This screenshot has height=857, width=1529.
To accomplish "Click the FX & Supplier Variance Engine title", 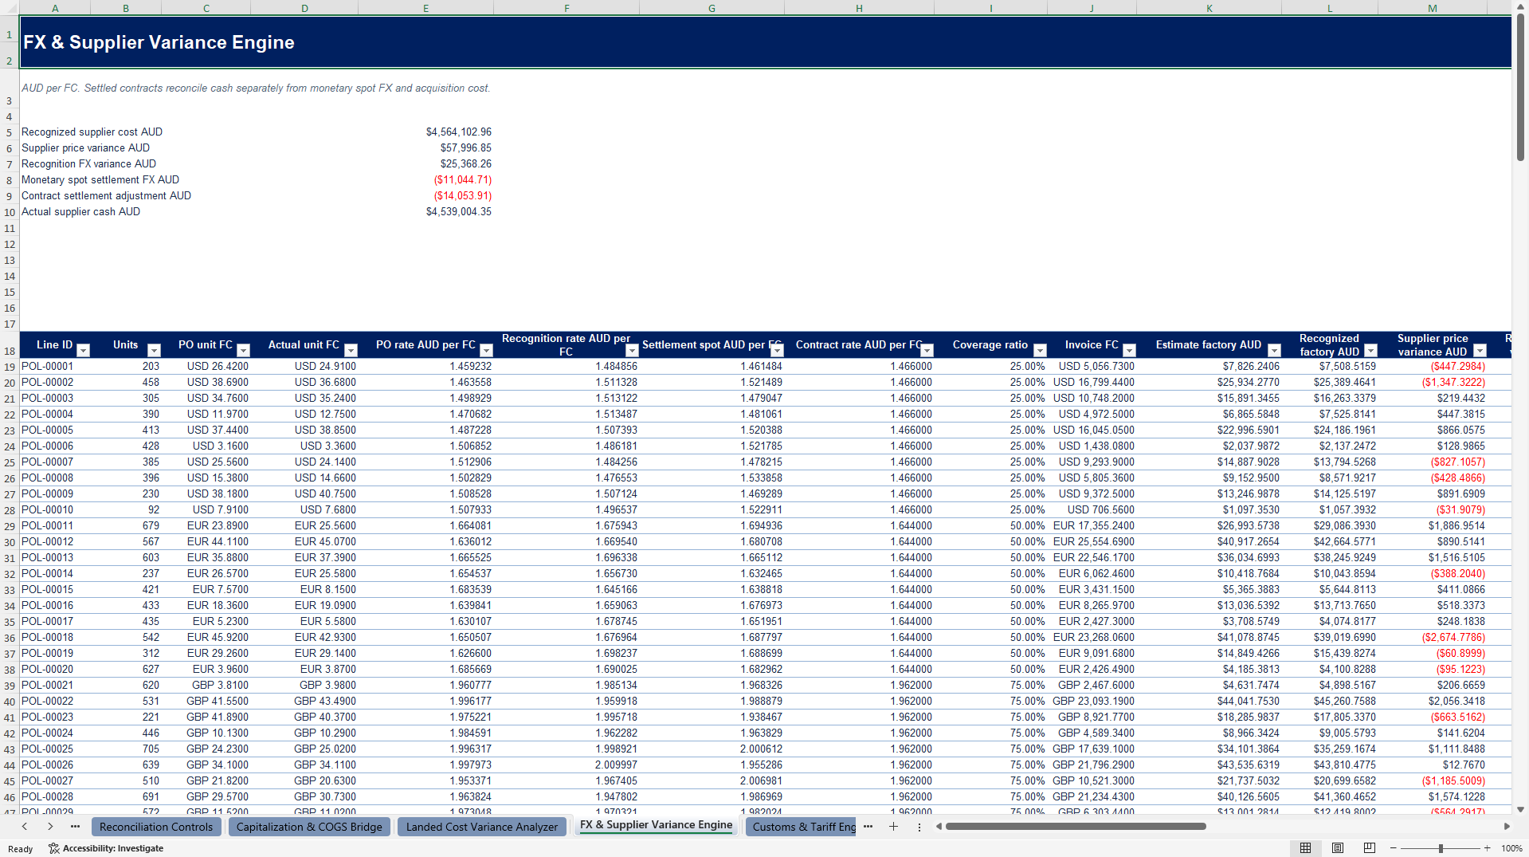I will (159, 42).
